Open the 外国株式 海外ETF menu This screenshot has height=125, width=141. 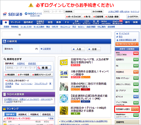coord(40,22)
